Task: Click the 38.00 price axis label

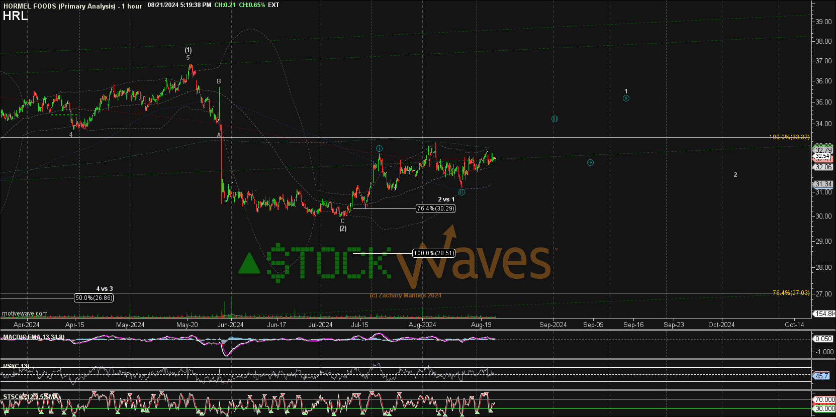Action: click(823, 41)
